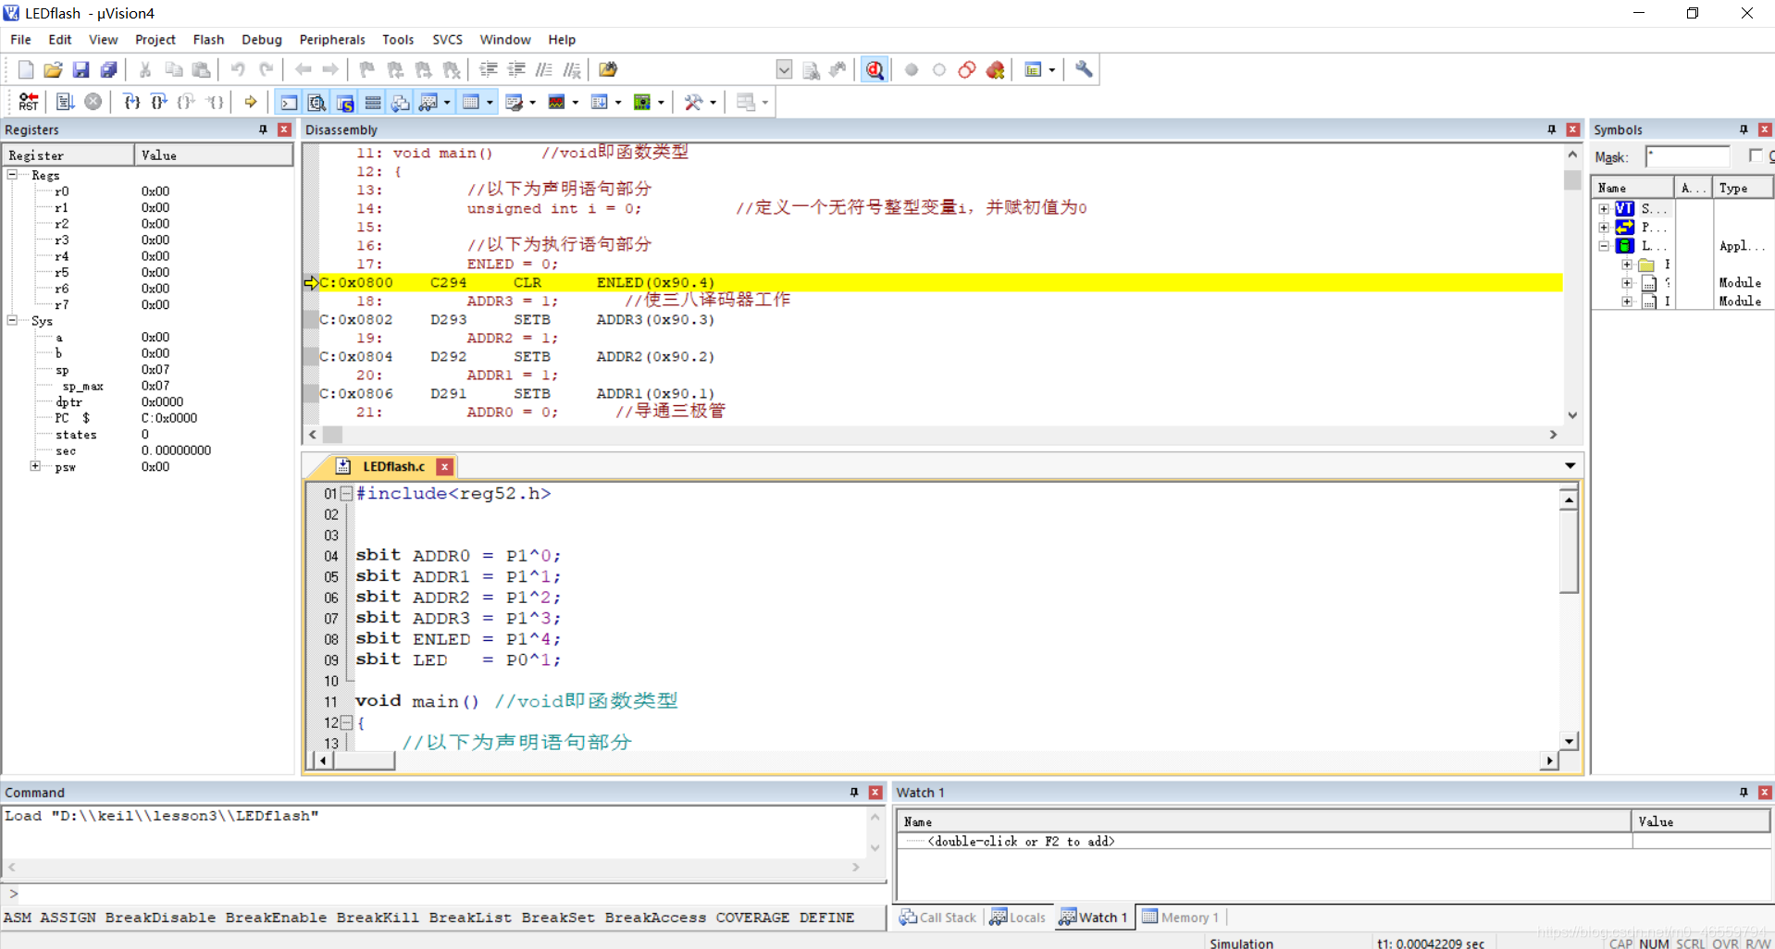Pin the Registers panel
The width and height of the screenshot is (1775, 949).
pyautogui.click(x=263, y=129)
